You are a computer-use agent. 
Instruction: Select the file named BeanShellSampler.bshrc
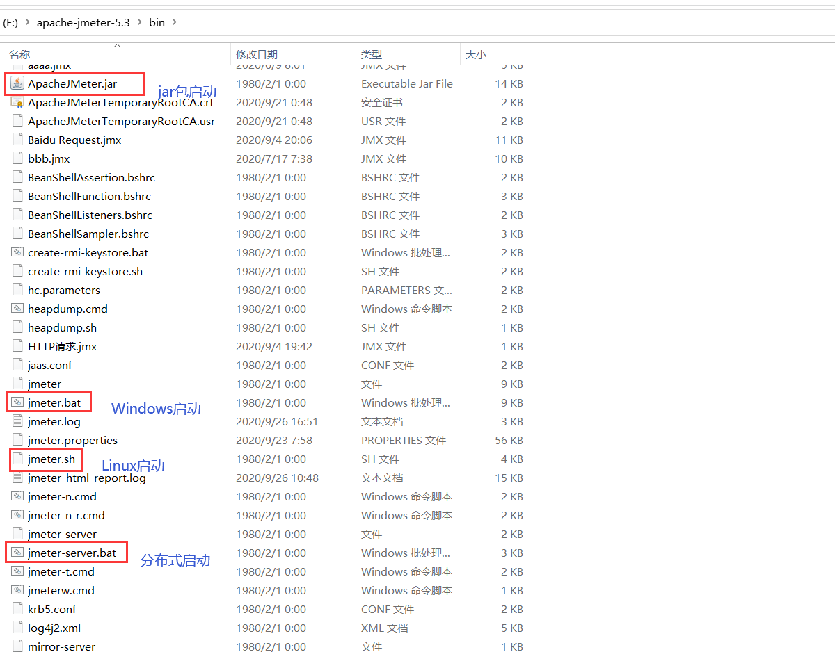(88, 234)
